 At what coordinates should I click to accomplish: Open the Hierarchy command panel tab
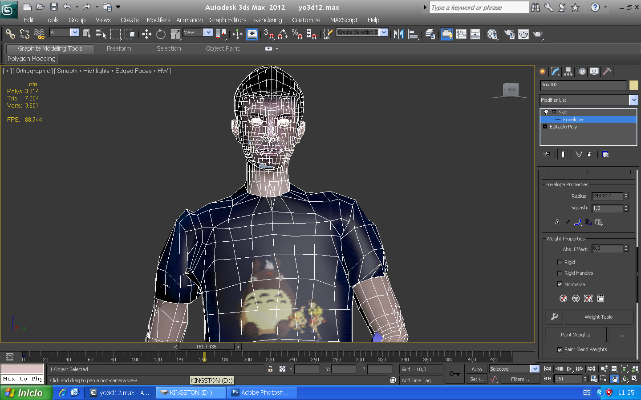point(568,72)
